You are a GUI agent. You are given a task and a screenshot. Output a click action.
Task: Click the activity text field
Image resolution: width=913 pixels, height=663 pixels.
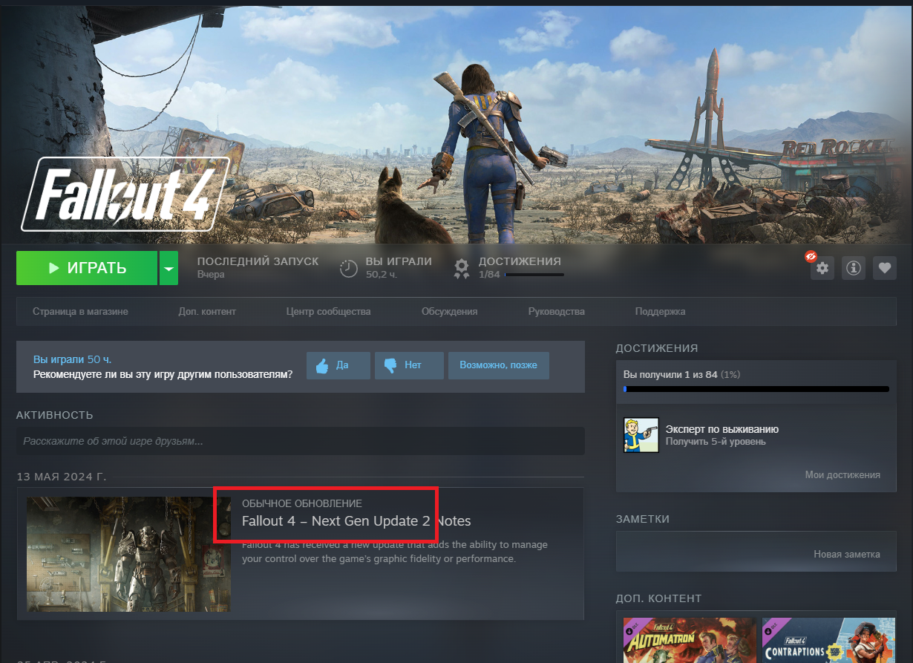coord(300,441)
